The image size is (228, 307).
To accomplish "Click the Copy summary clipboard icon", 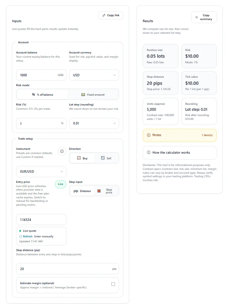I will (197, 17).
